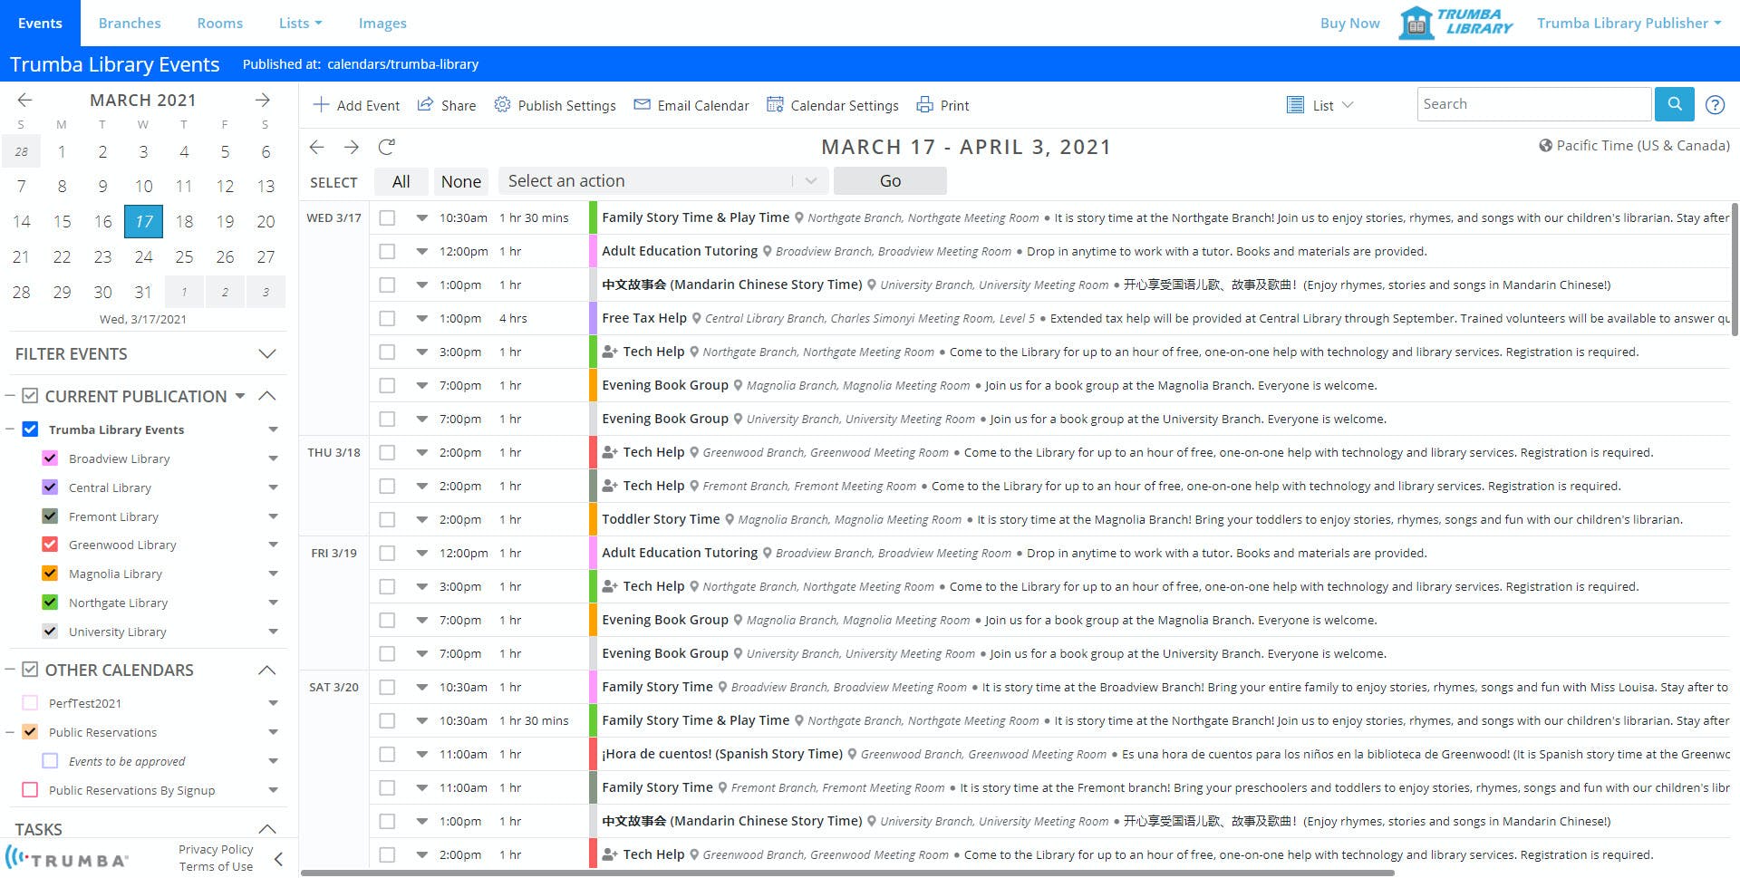The height and width of the screenshot is (878, 1740).
Task: Go to previous date range arrow
Action: (316, 147)
